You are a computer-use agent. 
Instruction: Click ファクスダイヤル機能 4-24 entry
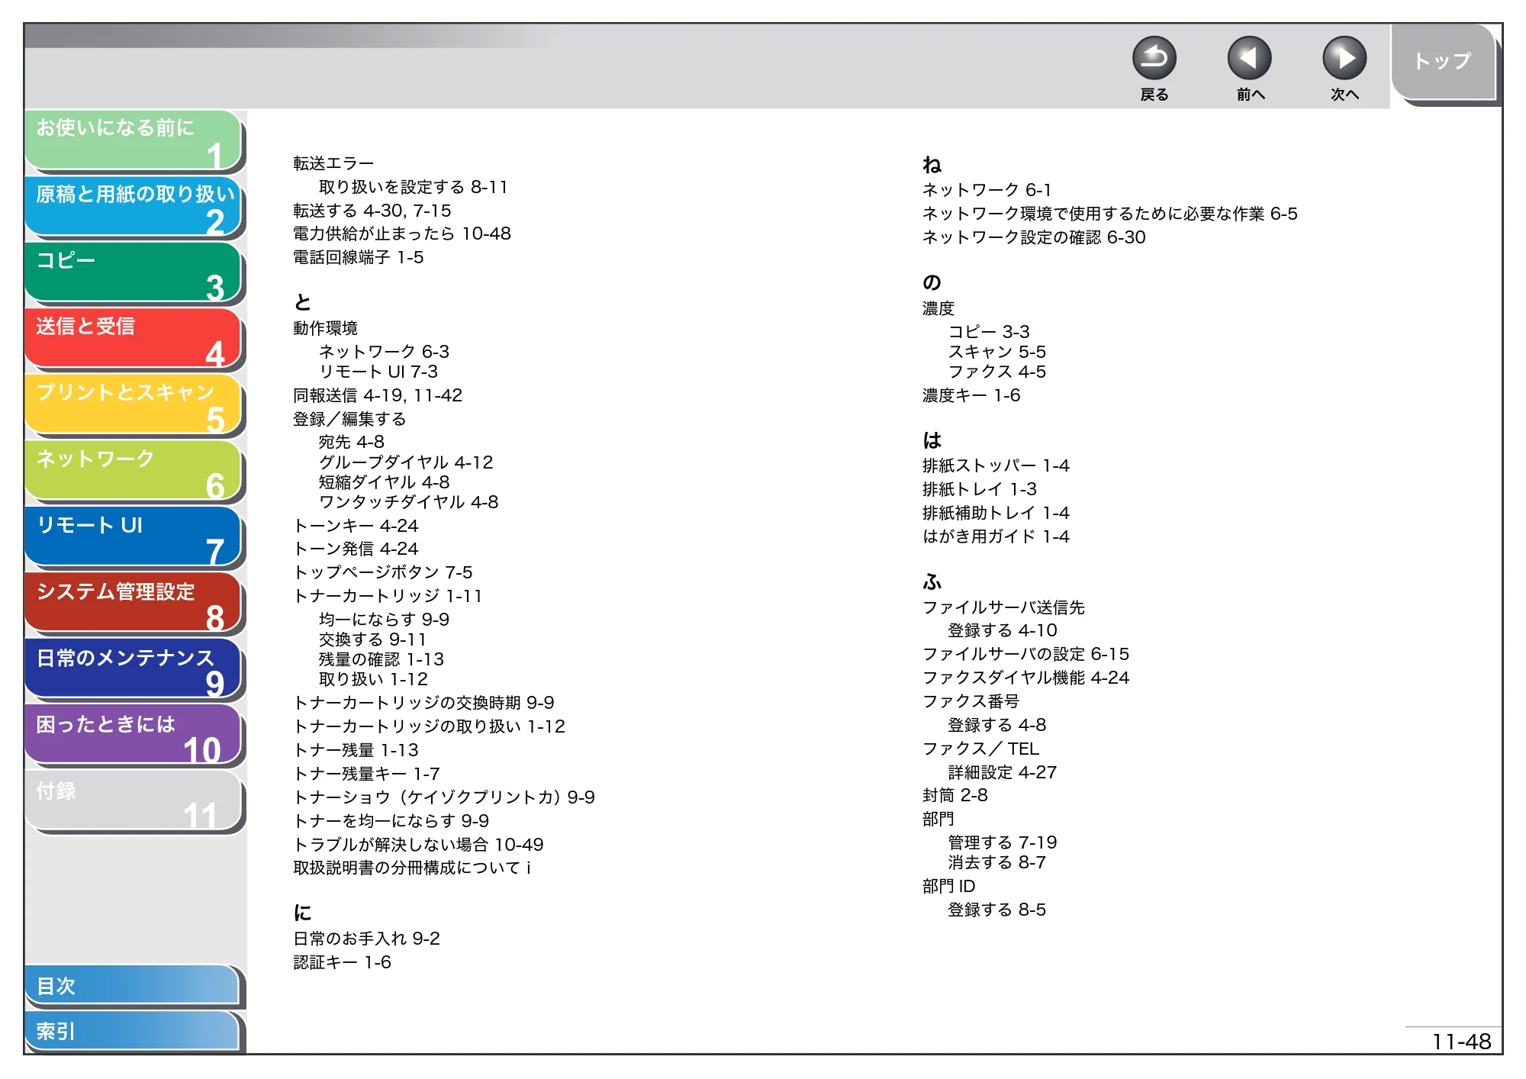1025,678
